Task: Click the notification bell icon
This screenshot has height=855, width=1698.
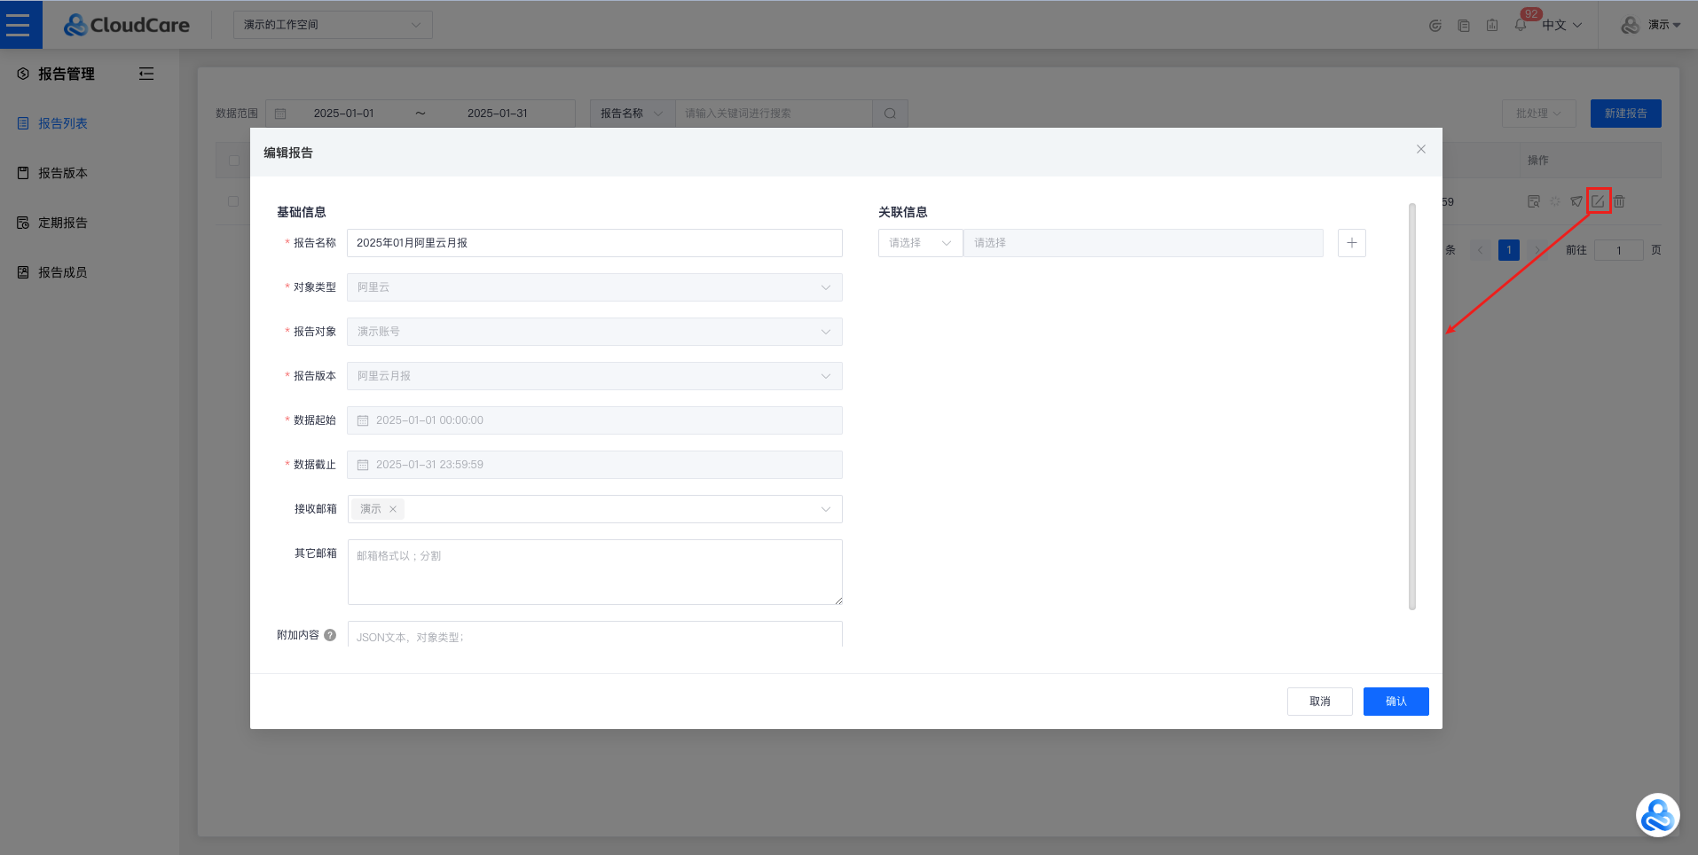Action: (1521, 25)
